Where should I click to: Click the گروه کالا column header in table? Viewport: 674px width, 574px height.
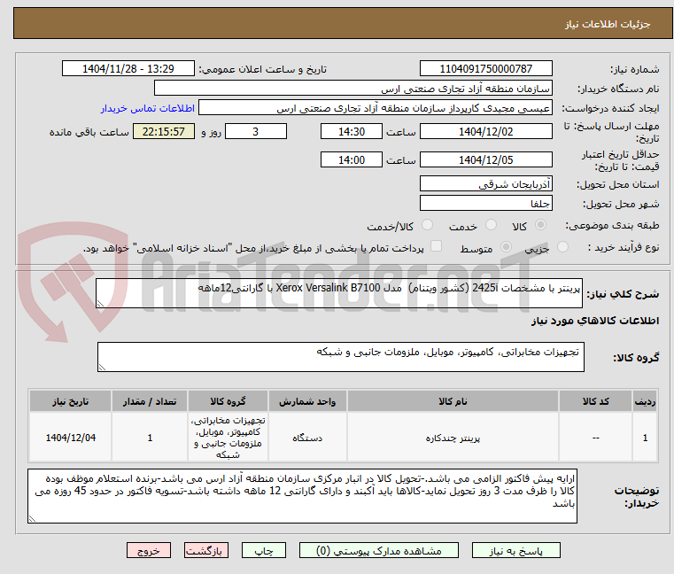coord(228,401)
